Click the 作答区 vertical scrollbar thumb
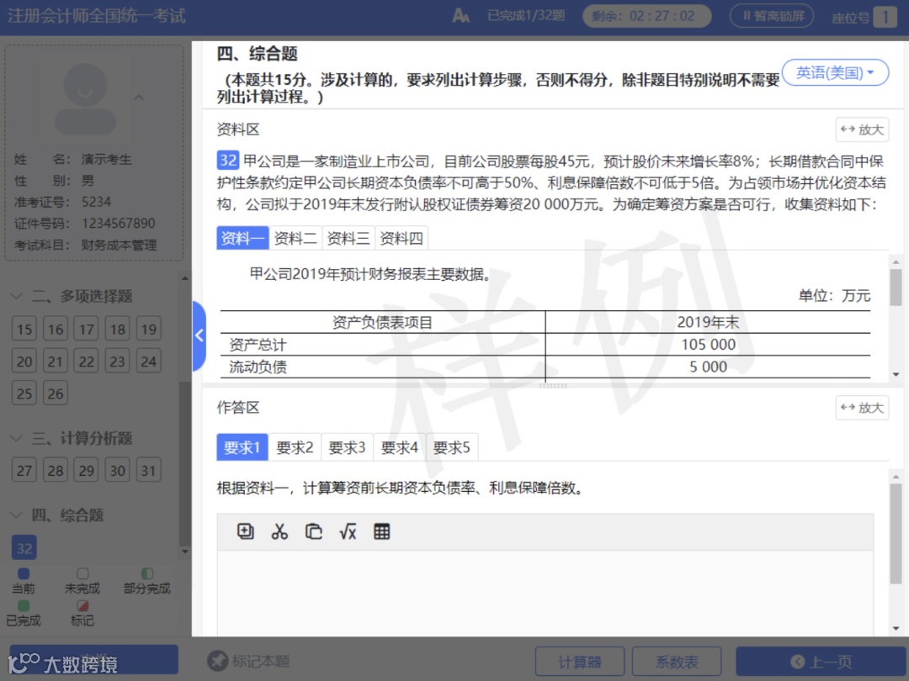The width and height of the screenshot is (909, 681). coord(896,534)
